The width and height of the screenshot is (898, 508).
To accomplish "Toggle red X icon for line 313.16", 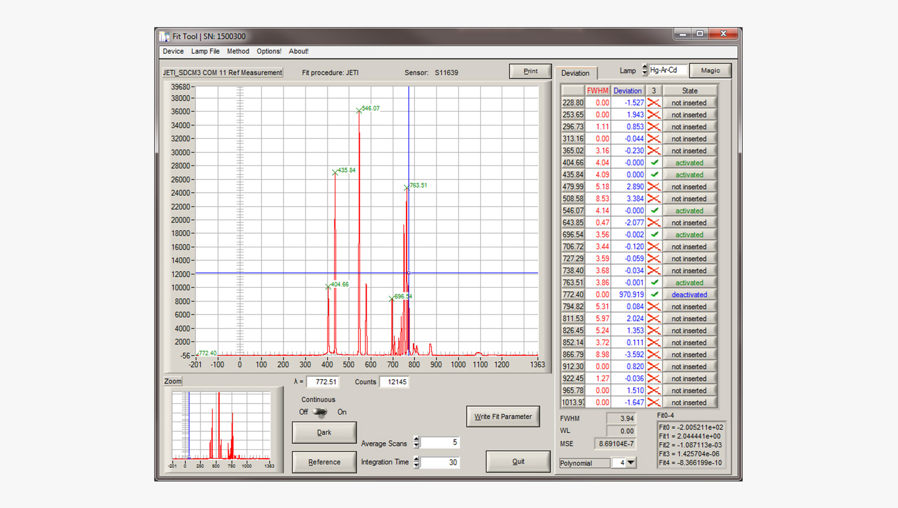I will point(654,139).
